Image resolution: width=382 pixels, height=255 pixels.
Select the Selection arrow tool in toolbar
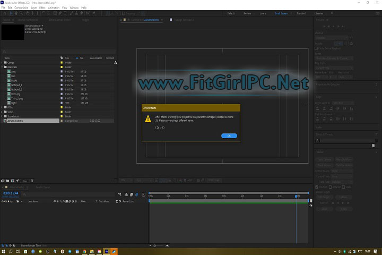(10, 13)
